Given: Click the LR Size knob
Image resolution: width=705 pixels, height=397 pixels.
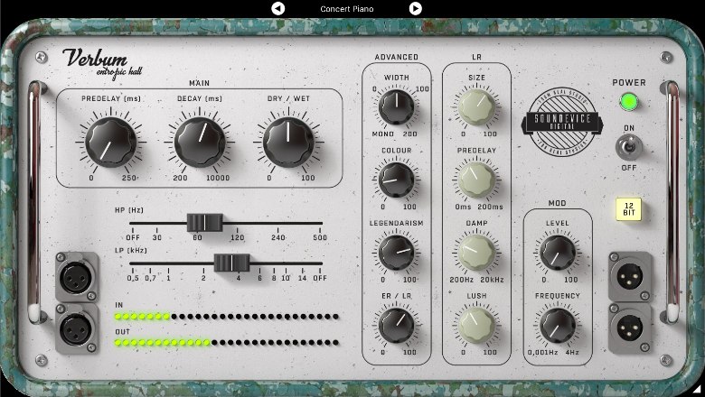Looking at the screenshot, I should point(476,107).
